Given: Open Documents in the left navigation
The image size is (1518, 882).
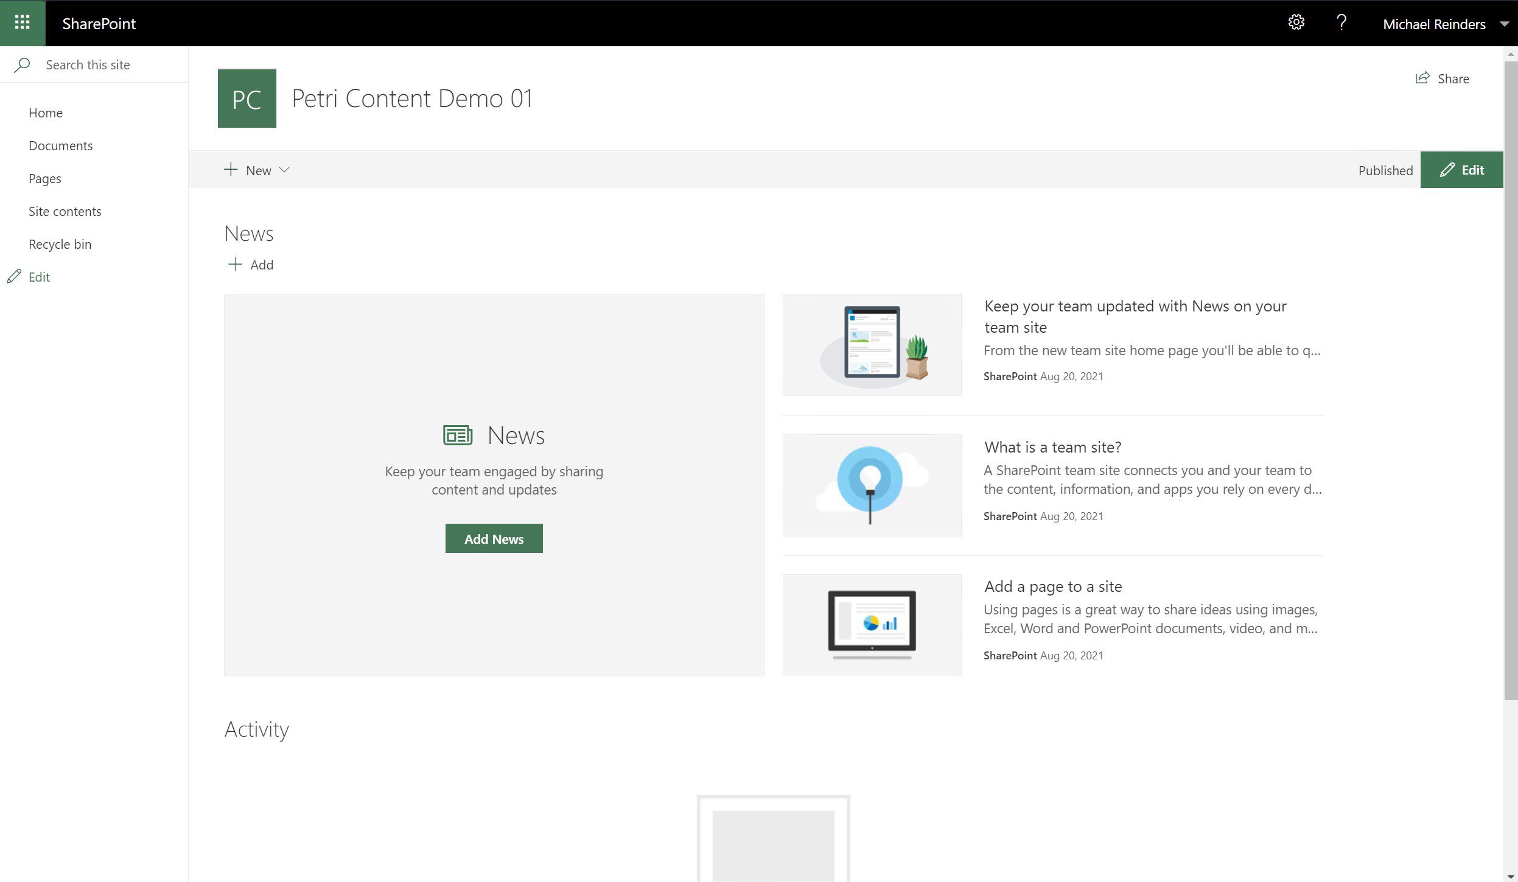Looking at the screenshot, I should pyautogui.click(x=61, y=146).
